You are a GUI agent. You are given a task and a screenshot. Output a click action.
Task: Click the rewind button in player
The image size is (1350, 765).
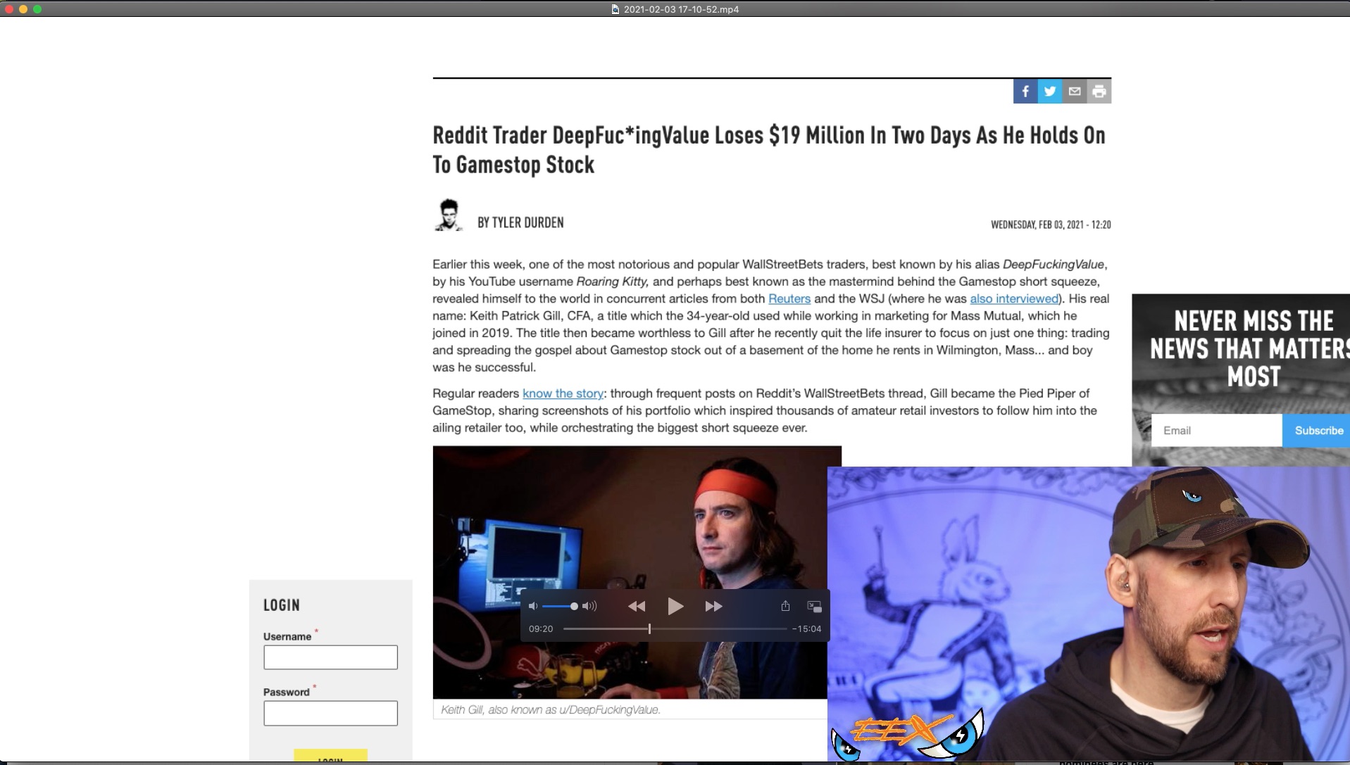coord(637,606)
